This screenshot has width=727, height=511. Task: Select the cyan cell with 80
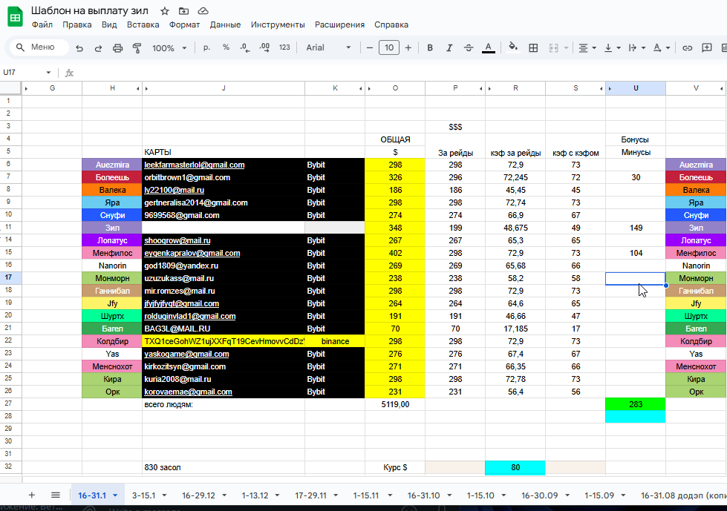pyautogui.click(x=515, y=467)
